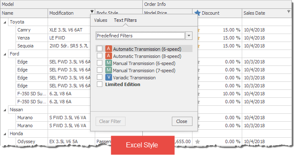Click the green M icon for 7-speed Manual
294x157 pixels.
click(109, 70)
